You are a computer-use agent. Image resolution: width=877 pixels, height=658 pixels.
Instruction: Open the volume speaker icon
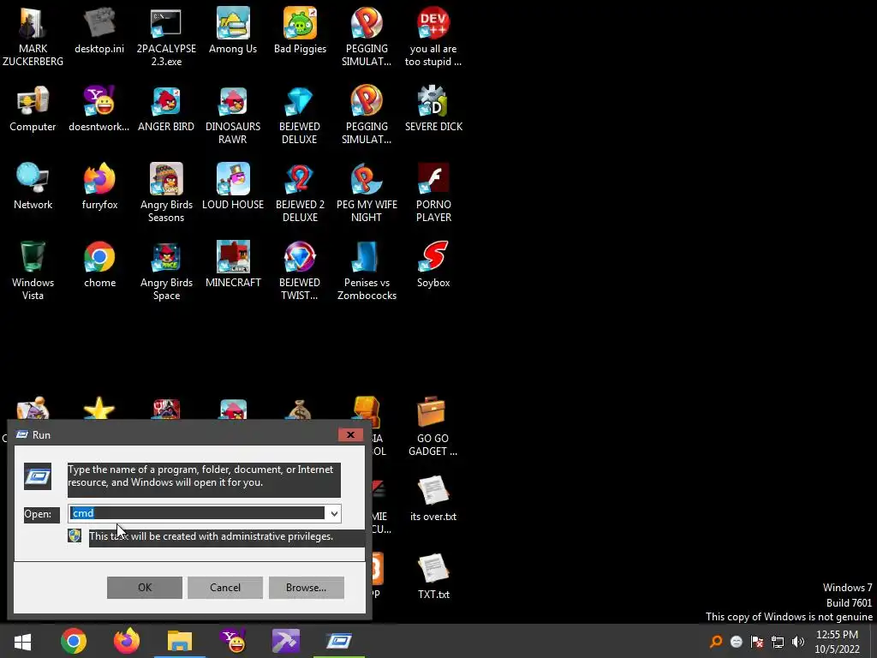click(798, 642)
